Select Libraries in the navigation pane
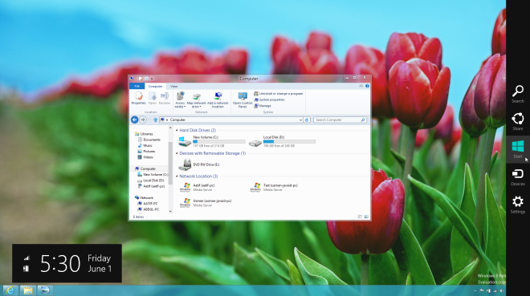This screenshot has height=296, width=530. pyautogui.click(x=144, y=134)
